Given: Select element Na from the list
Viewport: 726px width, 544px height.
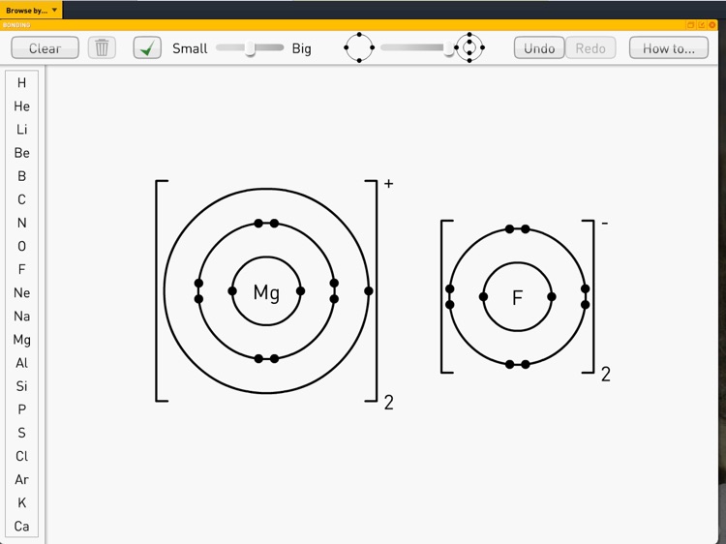Looking at the screenshot, I should [x=21, y=317].
